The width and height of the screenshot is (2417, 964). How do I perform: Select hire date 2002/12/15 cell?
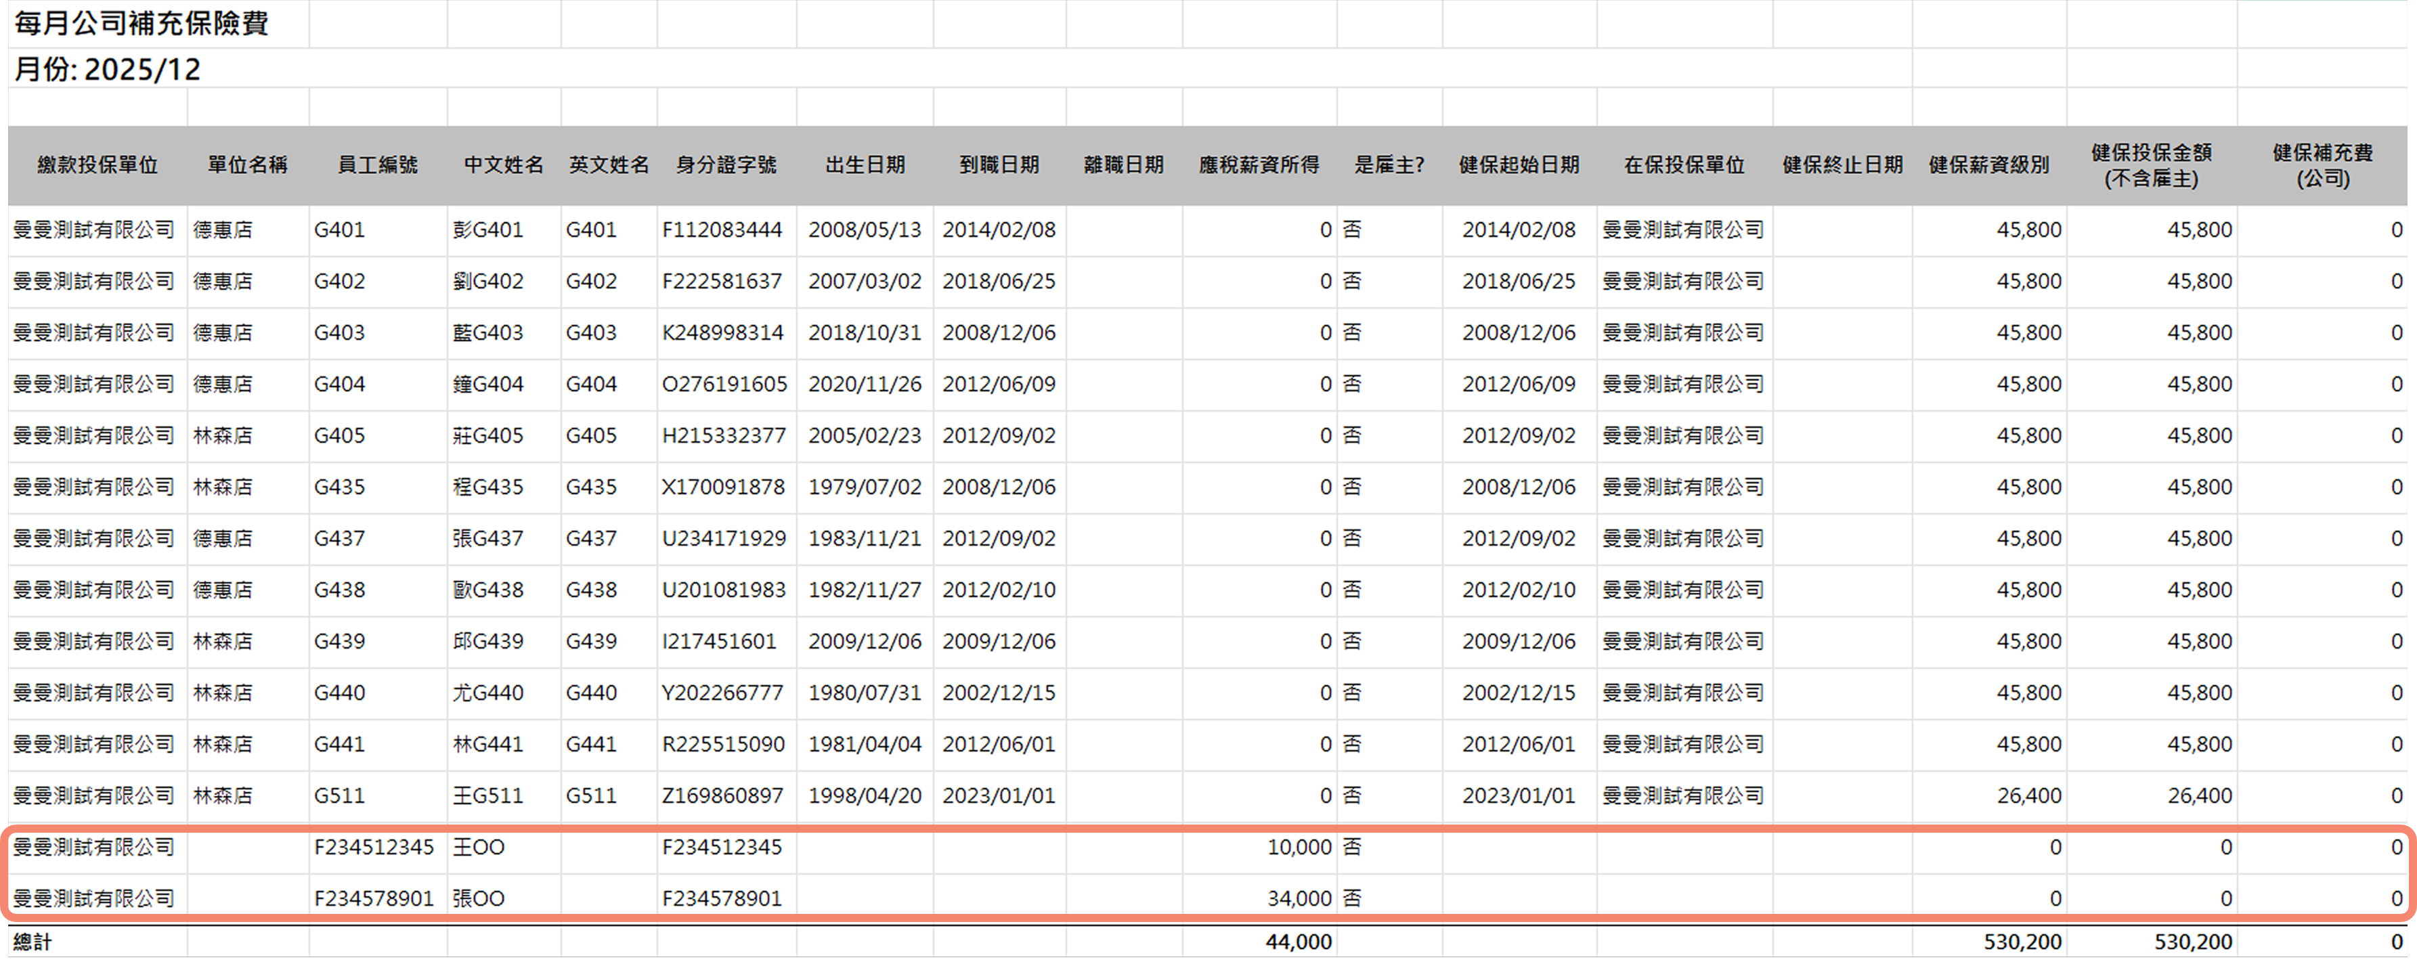(999, 693)
